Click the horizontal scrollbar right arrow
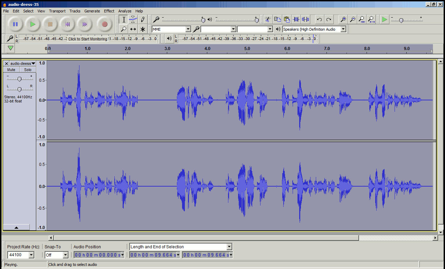The image size is (445, 269). [435, 238]
